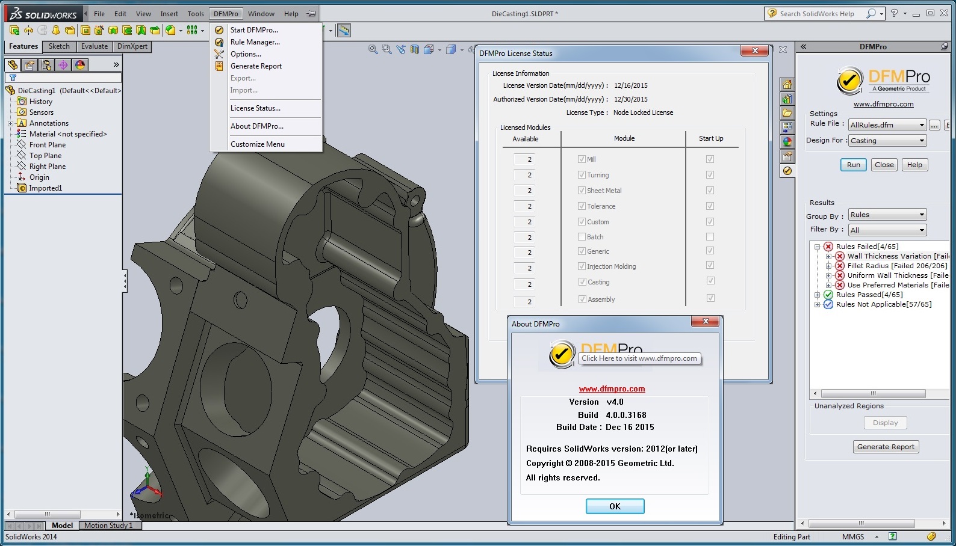Screen dimensions: 956x546
Task: Open the View Palette task pane tab
Action: [787, 127]
